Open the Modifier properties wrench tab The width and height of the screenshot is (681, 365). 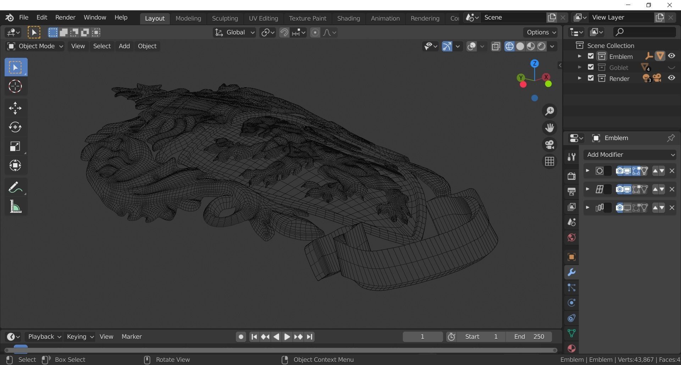571,272
